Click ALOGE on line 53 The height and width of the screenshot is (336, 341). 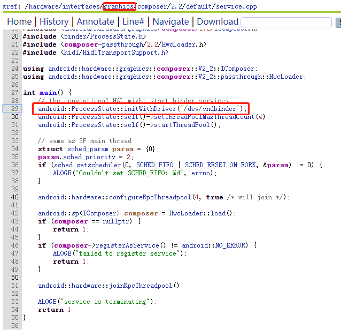point(47,302)
